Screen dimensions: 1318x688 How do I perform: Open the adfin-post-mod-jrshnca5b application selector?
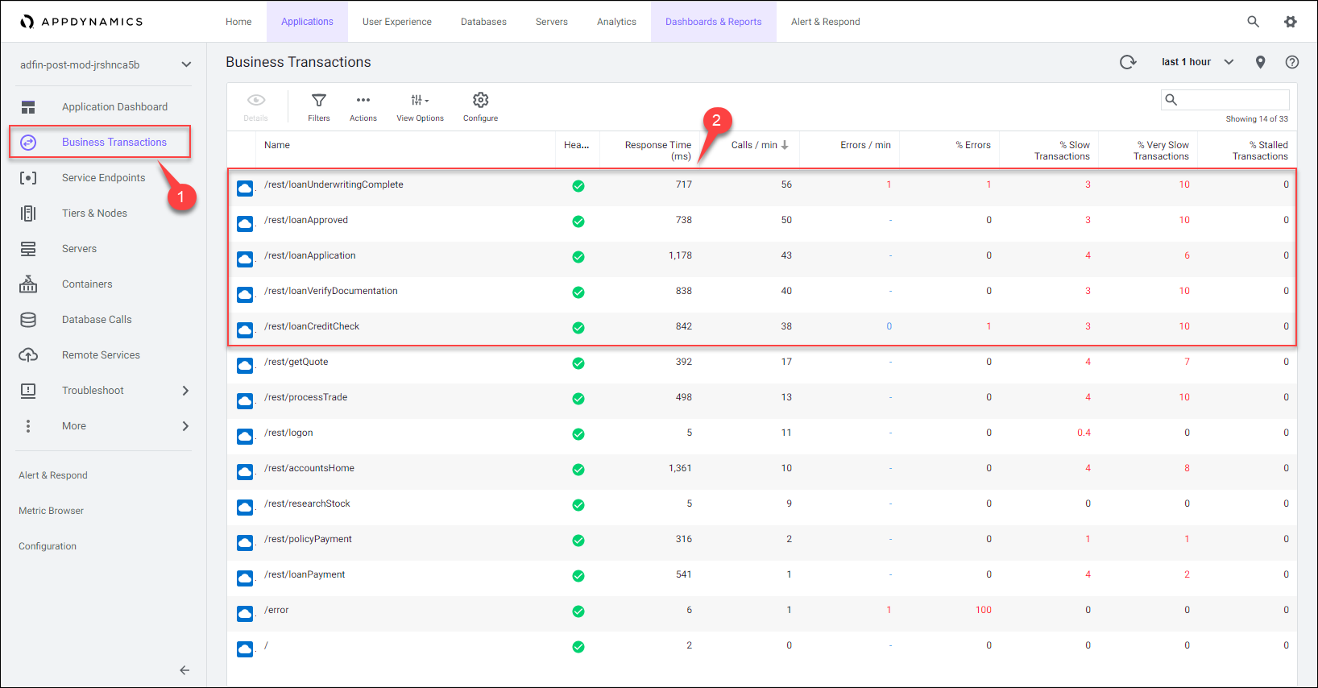(x=105, y=64)
